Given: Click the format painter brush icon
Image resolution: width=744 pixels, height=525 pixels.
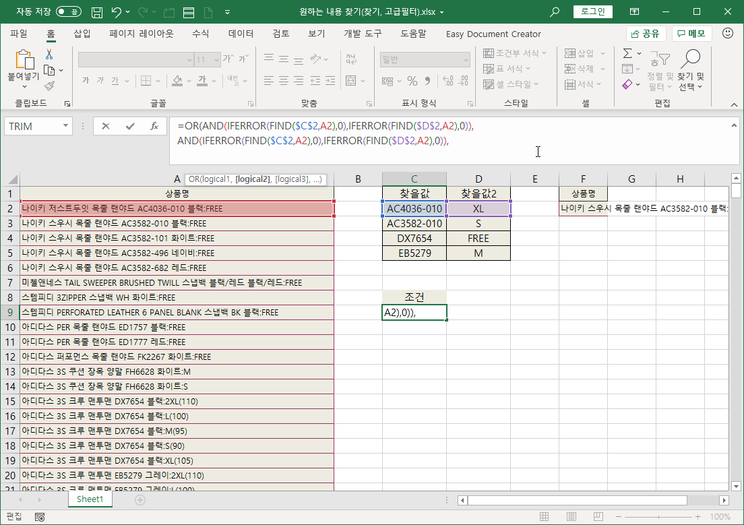Looking at the screenshot, I should 49,86.
